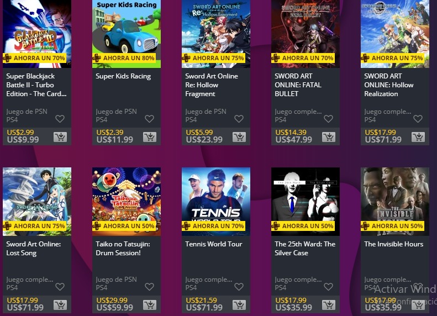Wishlist heart for Super Blackjack Battle II
Screen dimensions: 437x316
60,119
